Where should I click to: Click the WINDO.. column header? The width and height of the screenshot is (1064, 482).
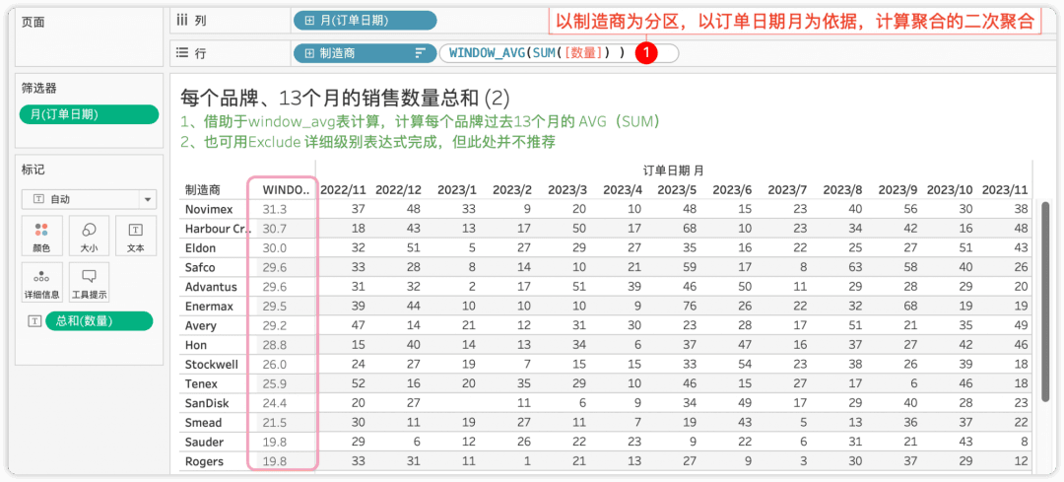click(286, 189)
